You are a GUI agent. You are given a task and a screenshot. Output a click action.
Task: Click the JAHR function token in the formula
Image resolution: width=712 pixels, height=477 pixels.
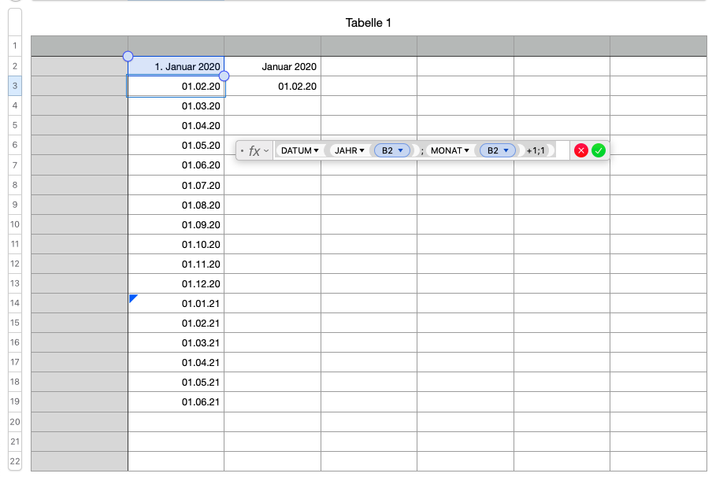(349, 150)
